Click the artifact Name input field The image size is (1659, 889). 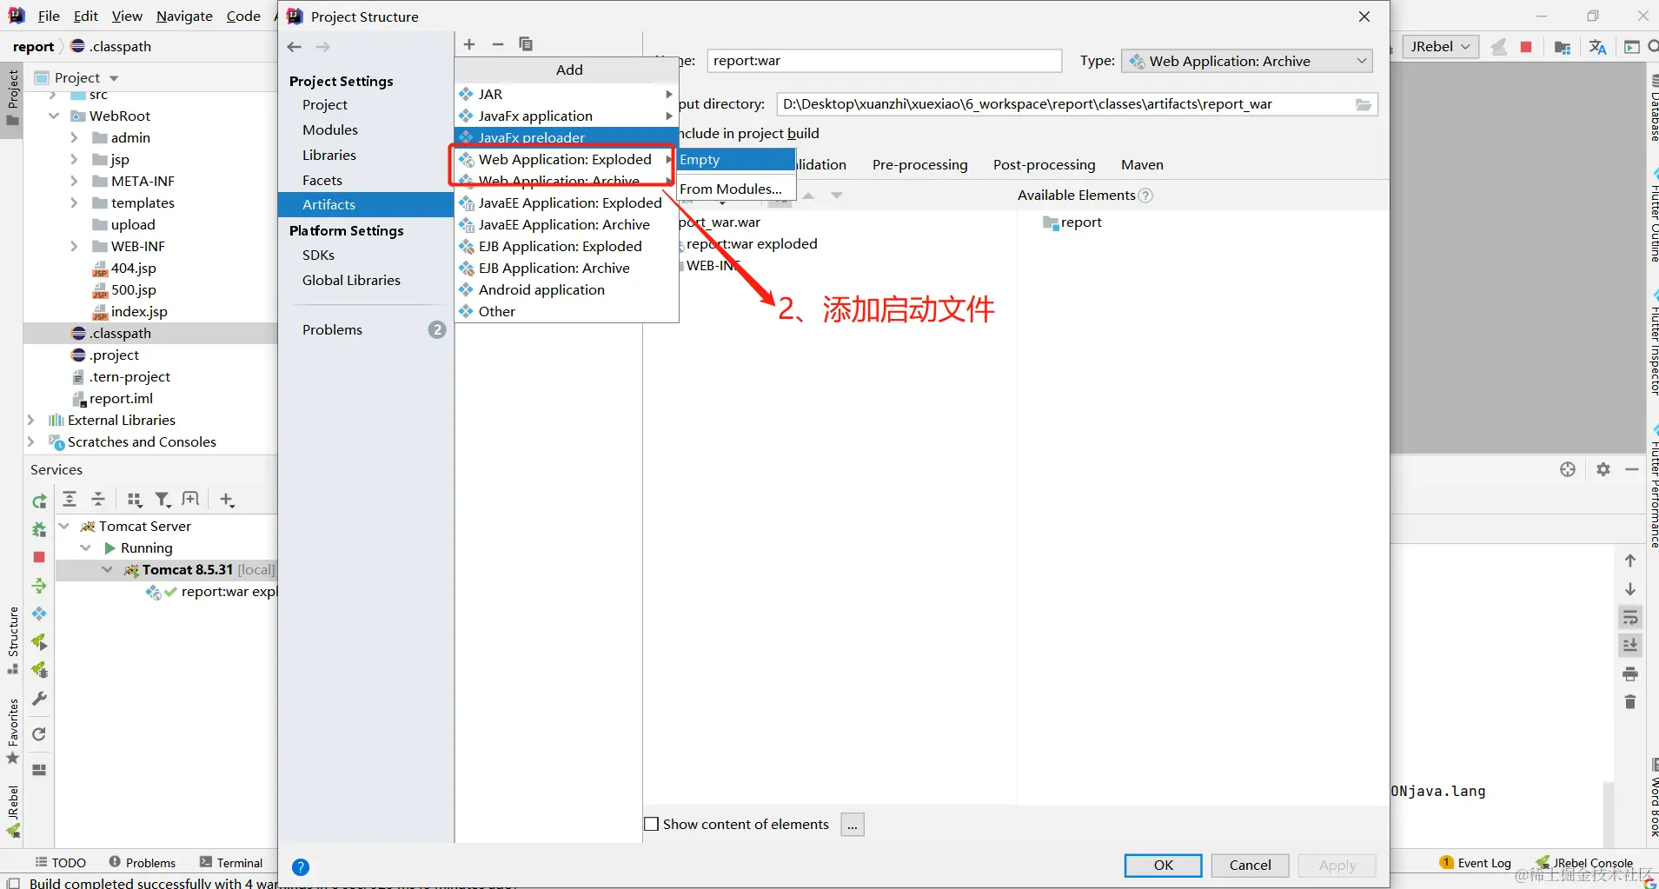point(885,61)
